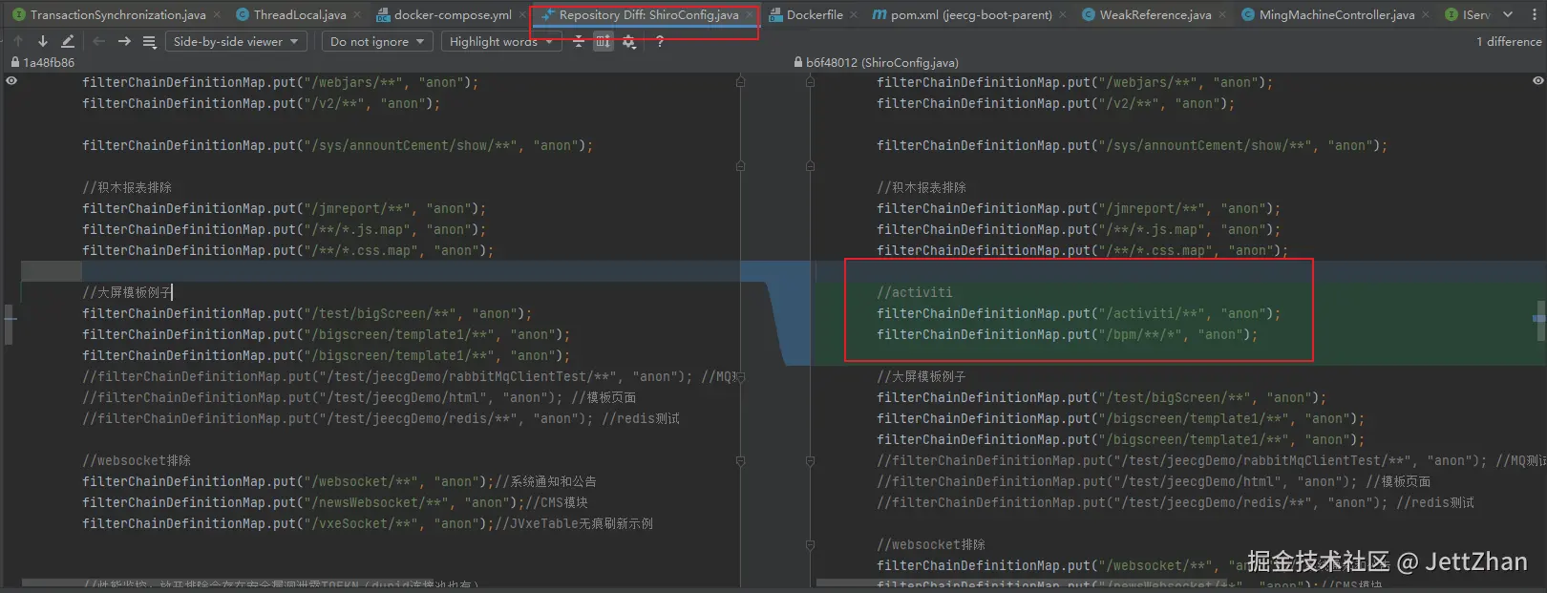Click "/websocket/**" line in left pane
Screen dimensions: 1547x593
pyautogui.click(x=339, y=481)
